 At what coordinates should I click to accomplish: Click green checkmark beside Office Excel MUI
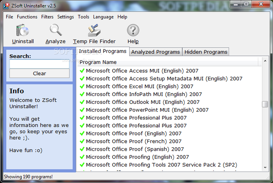coord(82,87)
